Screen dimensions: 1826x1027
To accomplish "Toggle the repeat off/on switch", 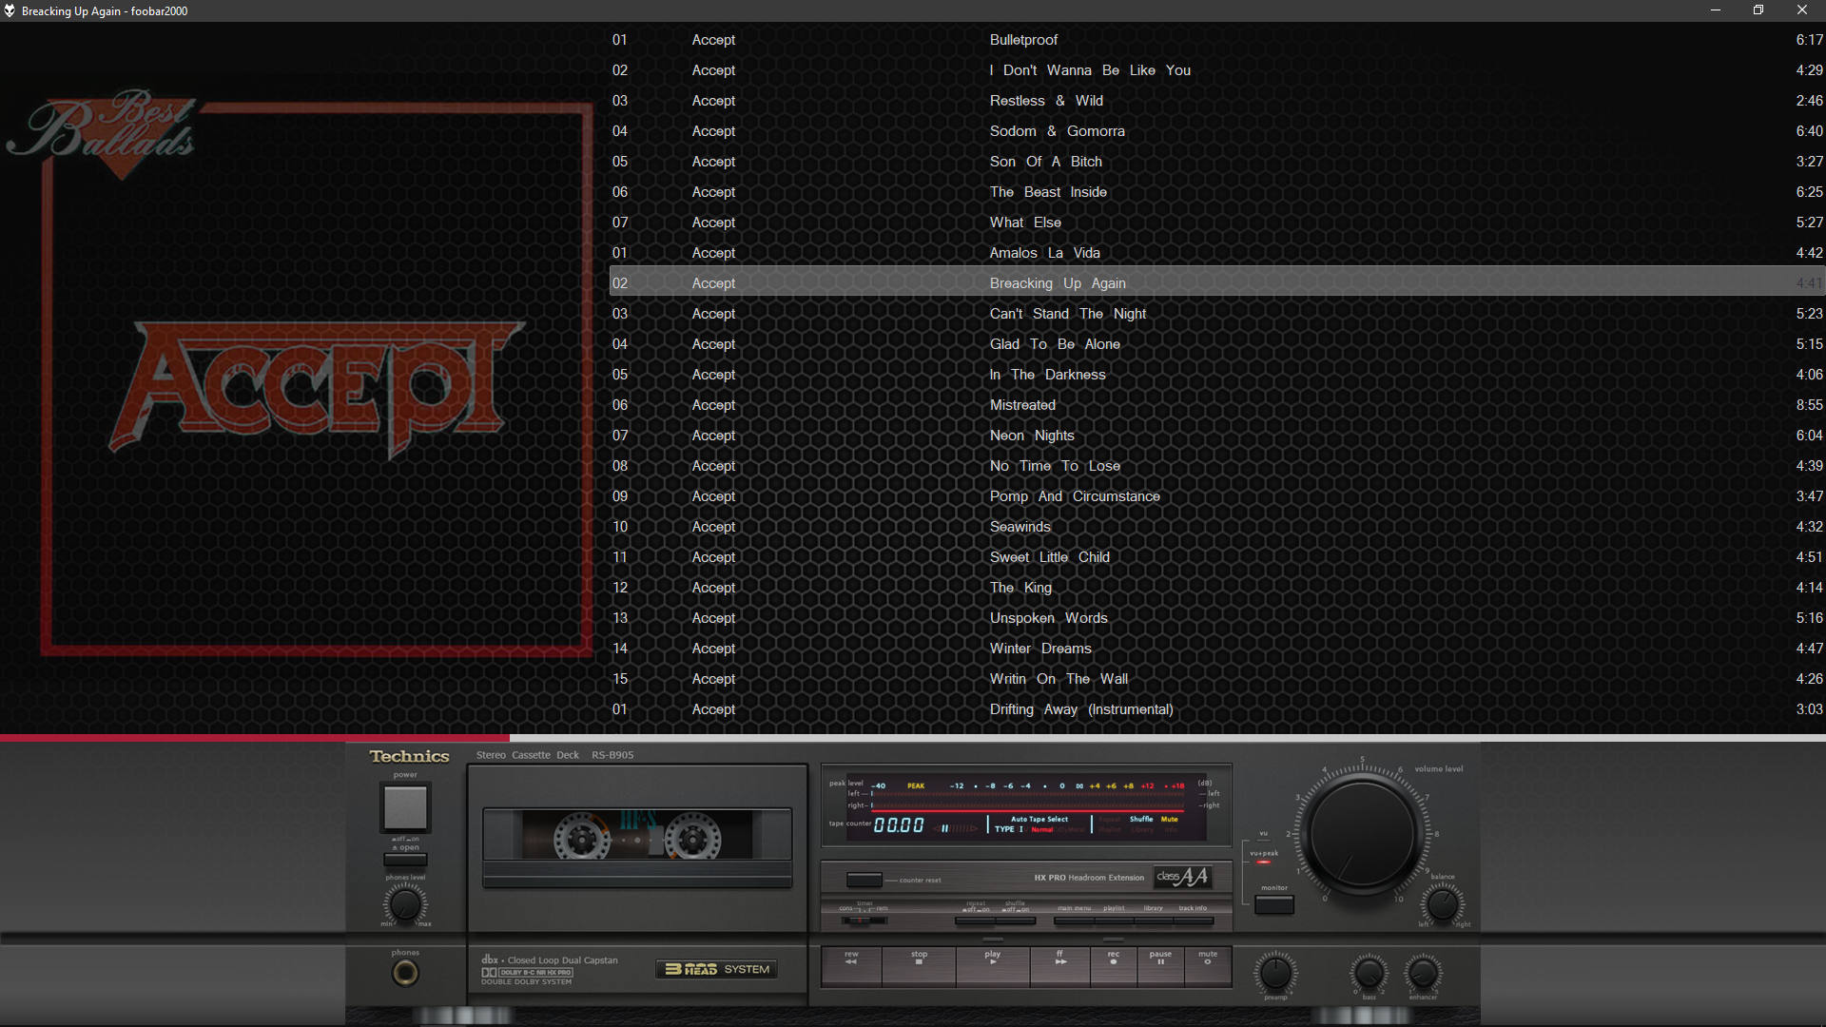I will [976, 920].
